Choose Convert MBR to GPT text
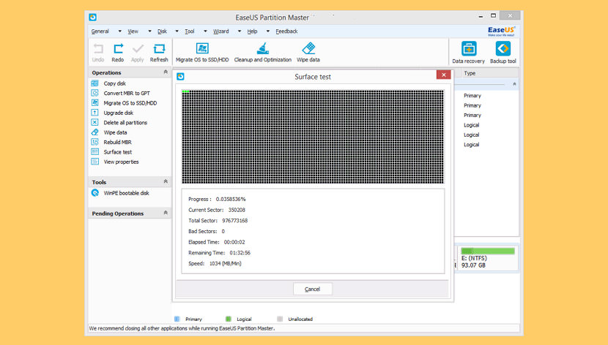Viewport: 608px width, 345px height. (127, 94)
